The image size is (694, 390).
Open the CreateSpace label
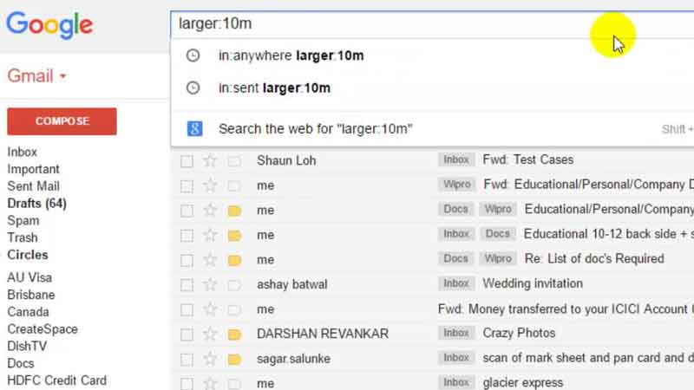(x=43, y=329)
